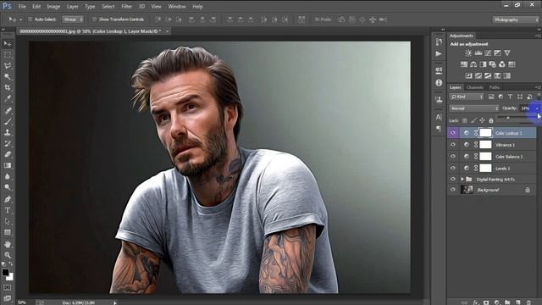The width and height of the screenshot is (542, 305).
Task: Hide the Levels 1 layer
Action: click(453, 168)
